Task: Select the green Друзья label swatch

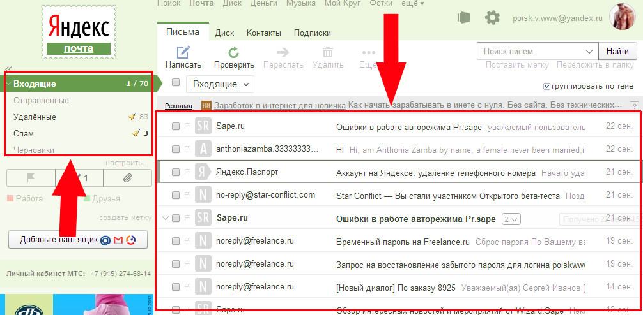Action: click(87, 199)
